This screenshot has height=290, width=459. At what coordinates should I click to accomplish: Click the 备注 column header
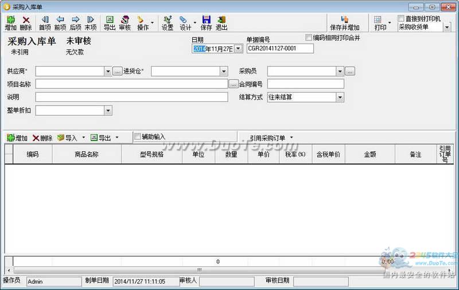415,154
